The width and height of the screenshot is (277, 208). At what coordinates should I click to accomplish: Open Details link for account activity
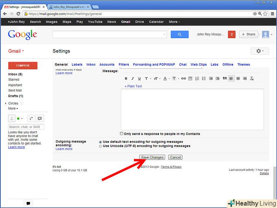264,173
